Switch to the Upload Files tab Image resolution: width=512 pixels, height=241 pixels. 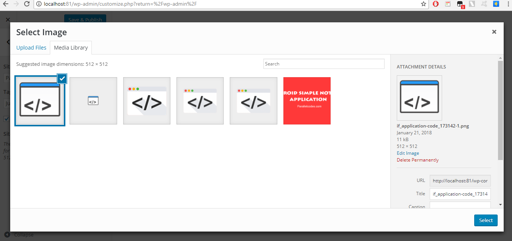point(31,47)
